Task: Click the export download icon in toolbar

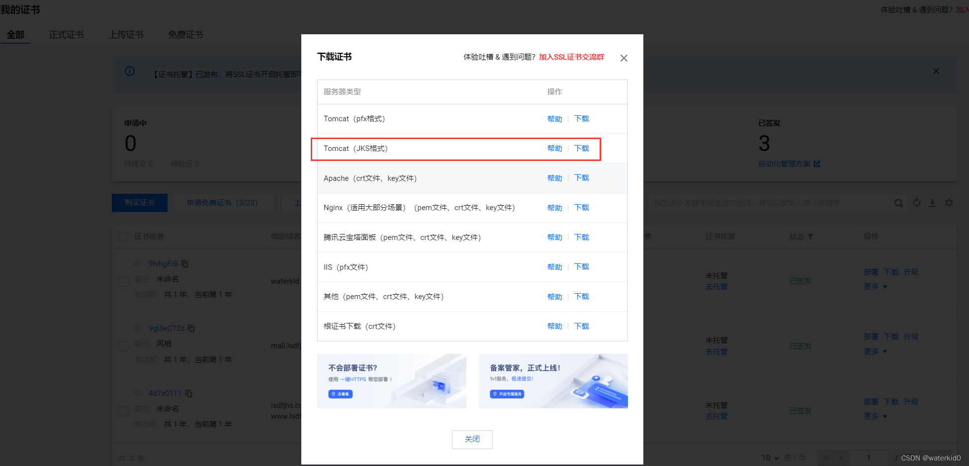Action: click(932, 203)
